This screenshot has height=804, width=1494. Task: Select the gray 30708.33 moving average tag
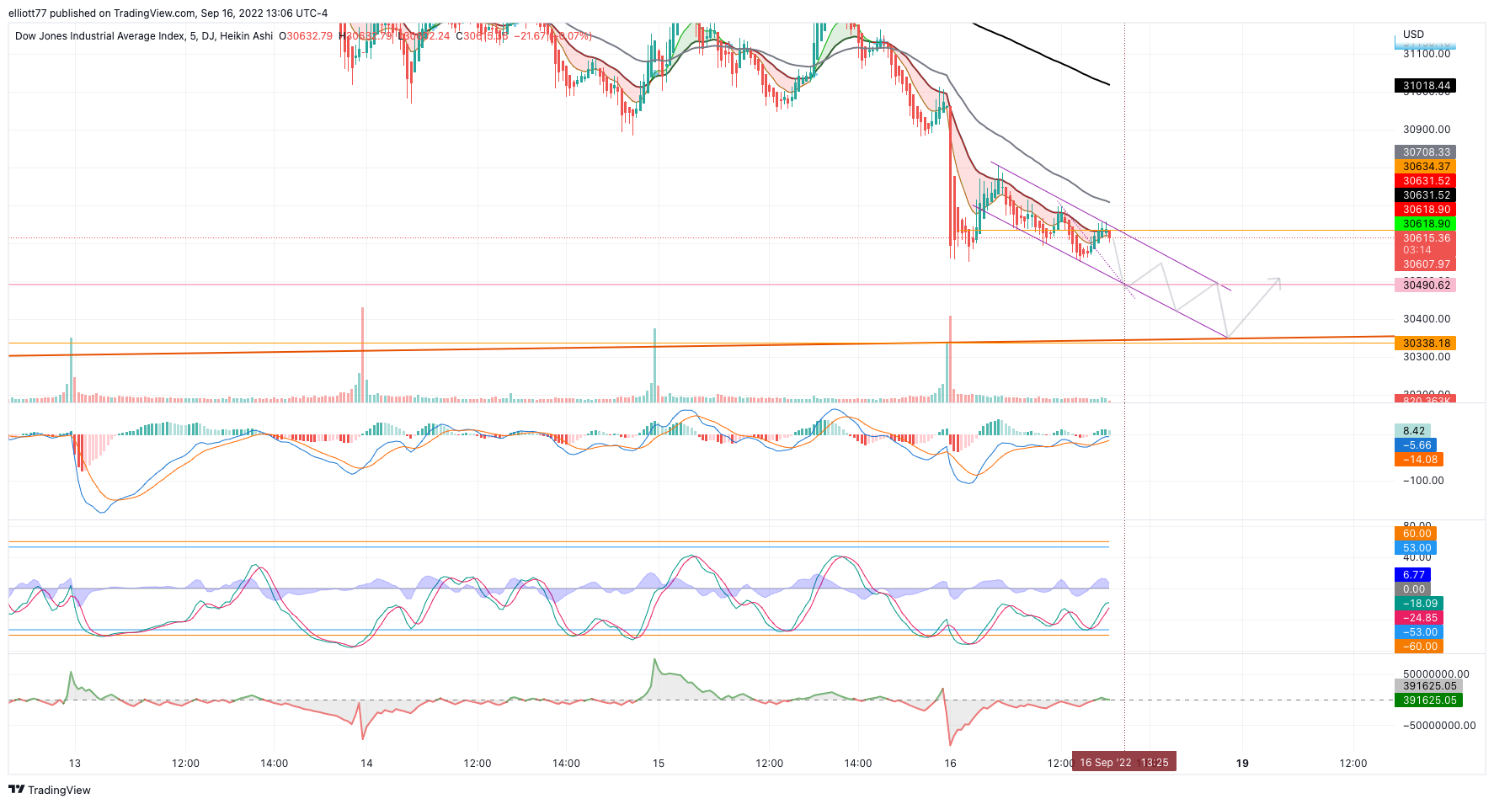(1425, 152)
